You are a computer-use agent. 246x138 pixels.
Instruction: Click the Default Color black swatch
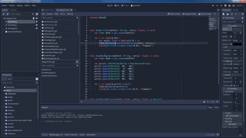point(237,44)
